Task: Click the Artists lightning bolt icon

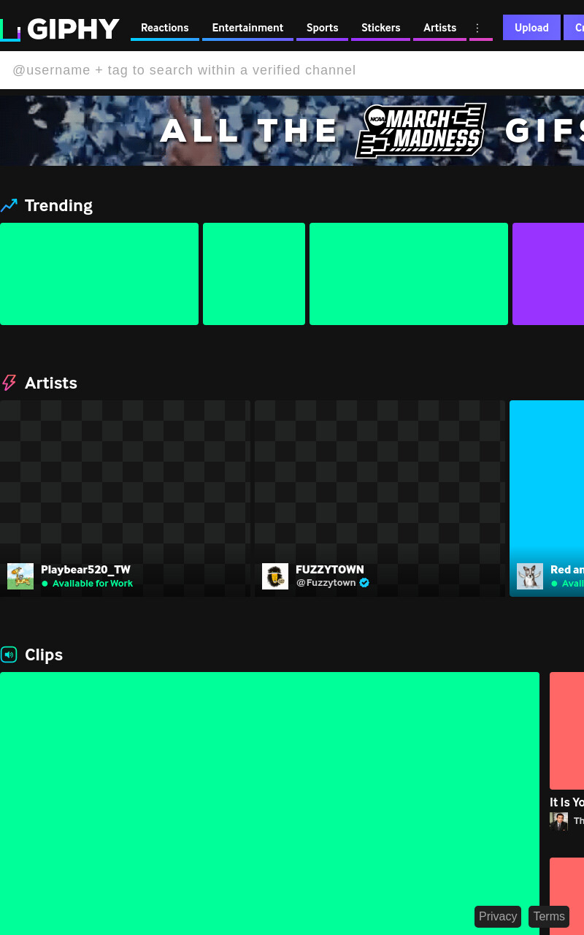Action: pos(9,383)
